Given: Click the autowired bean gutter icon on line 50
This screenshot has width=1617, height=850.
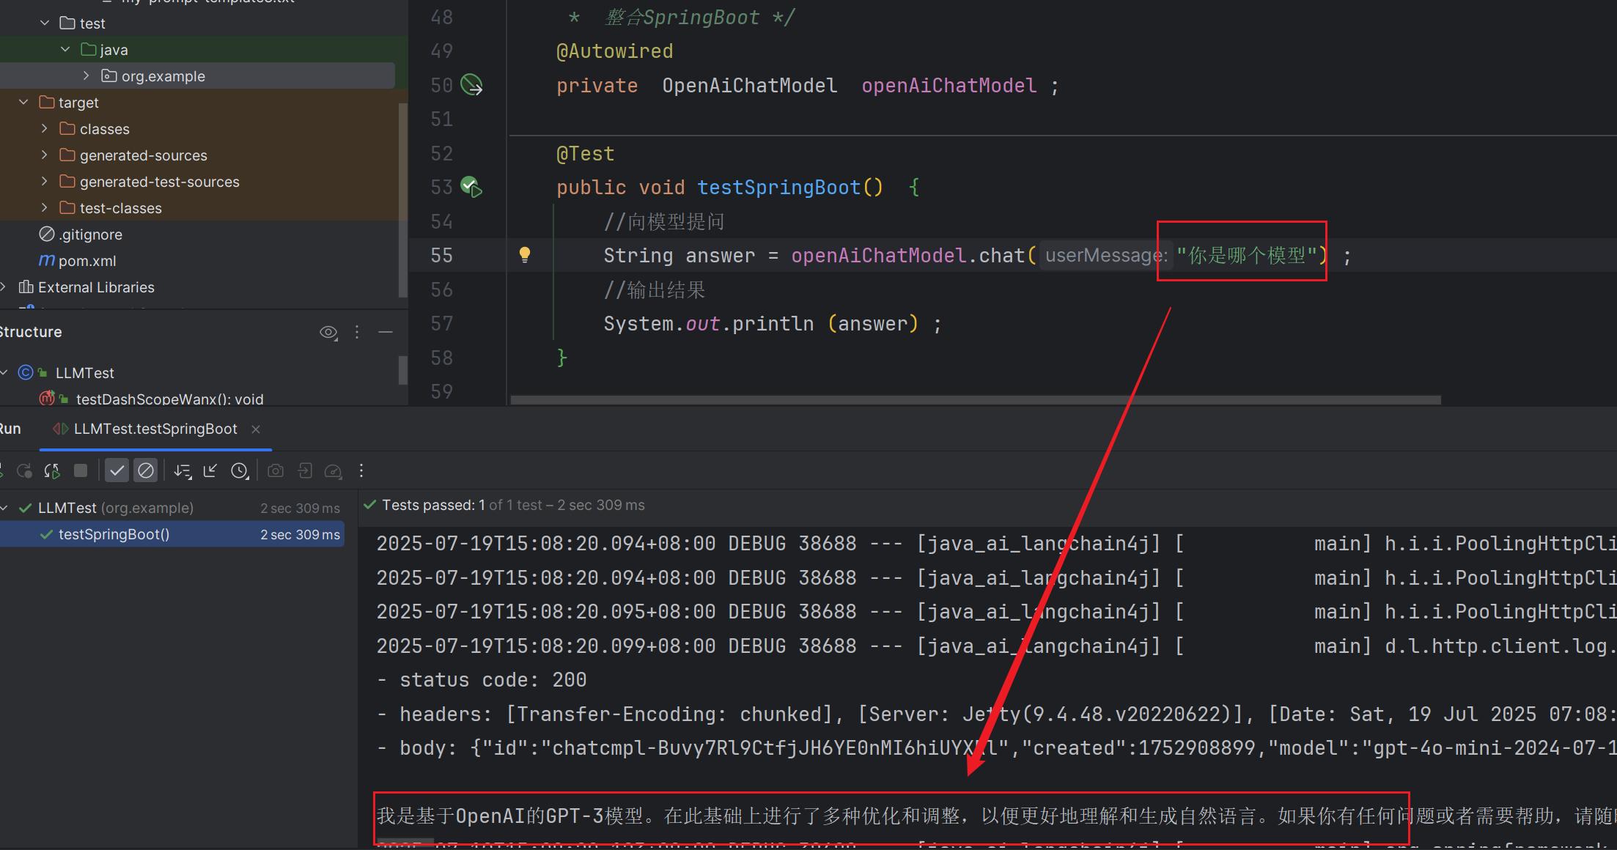Looking at the screenshot, I should [x=471, y=85].
